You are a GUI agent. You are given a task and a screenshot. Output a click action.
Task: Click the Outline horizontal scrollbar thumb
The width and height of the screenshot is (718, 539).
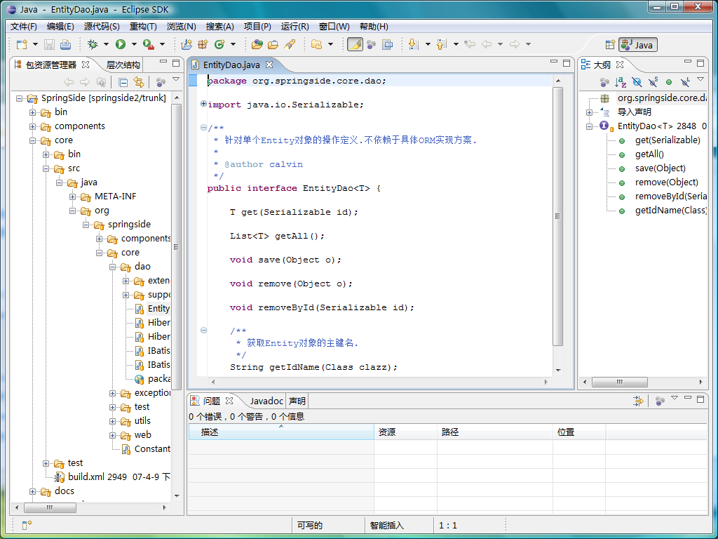coord(620,382)
